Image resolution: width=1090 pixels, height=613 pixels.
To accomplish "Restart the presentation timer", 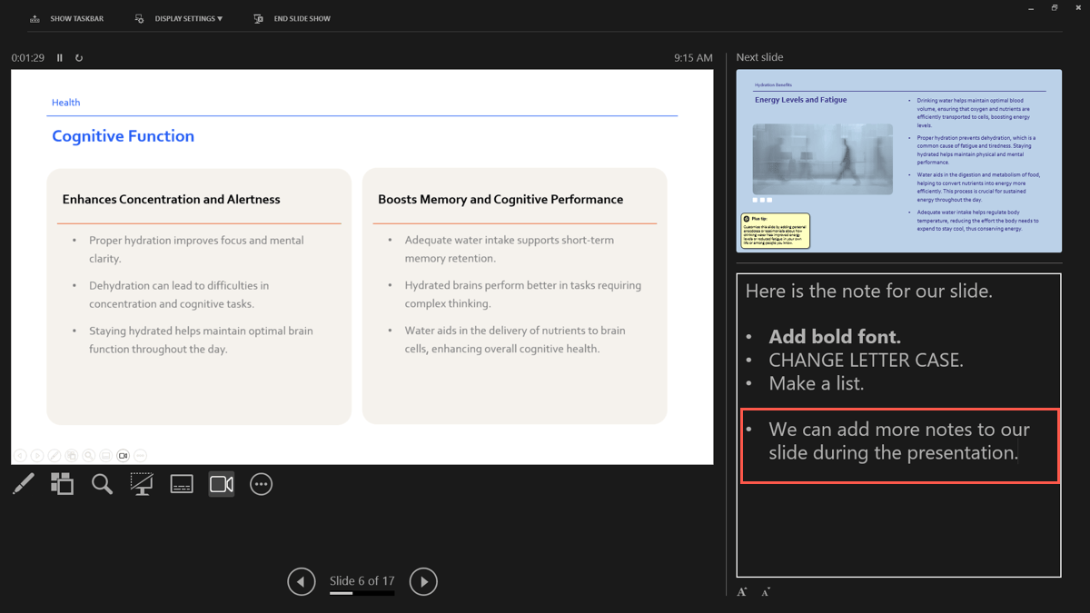I will pos(79,58).
